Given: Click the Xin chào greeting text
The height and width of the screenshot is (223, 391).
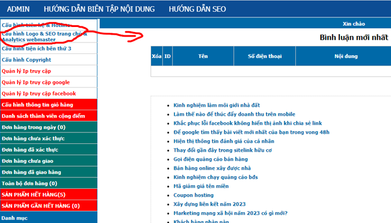Looking at the screenshot, I should (354, 24).
